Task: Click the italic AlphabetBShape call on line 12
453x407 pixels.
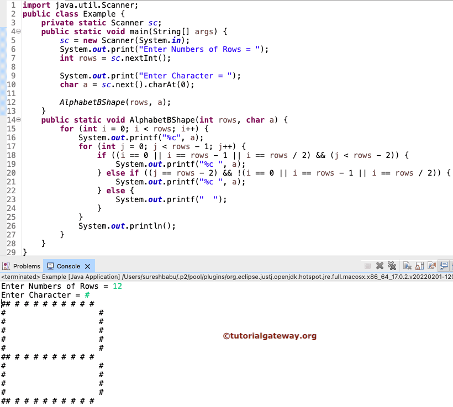Action: click(x=92, y=102)
